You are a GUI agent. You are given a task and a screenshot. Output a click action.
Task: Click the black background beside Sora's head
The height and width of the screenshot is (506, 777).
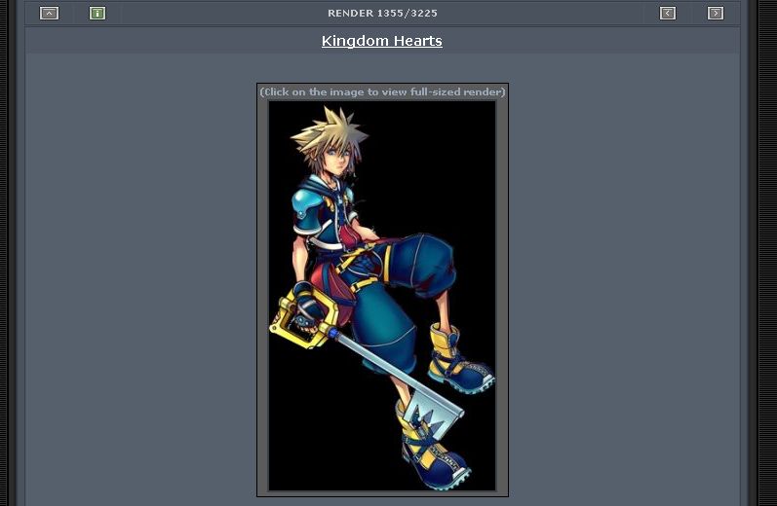point(431,148)
